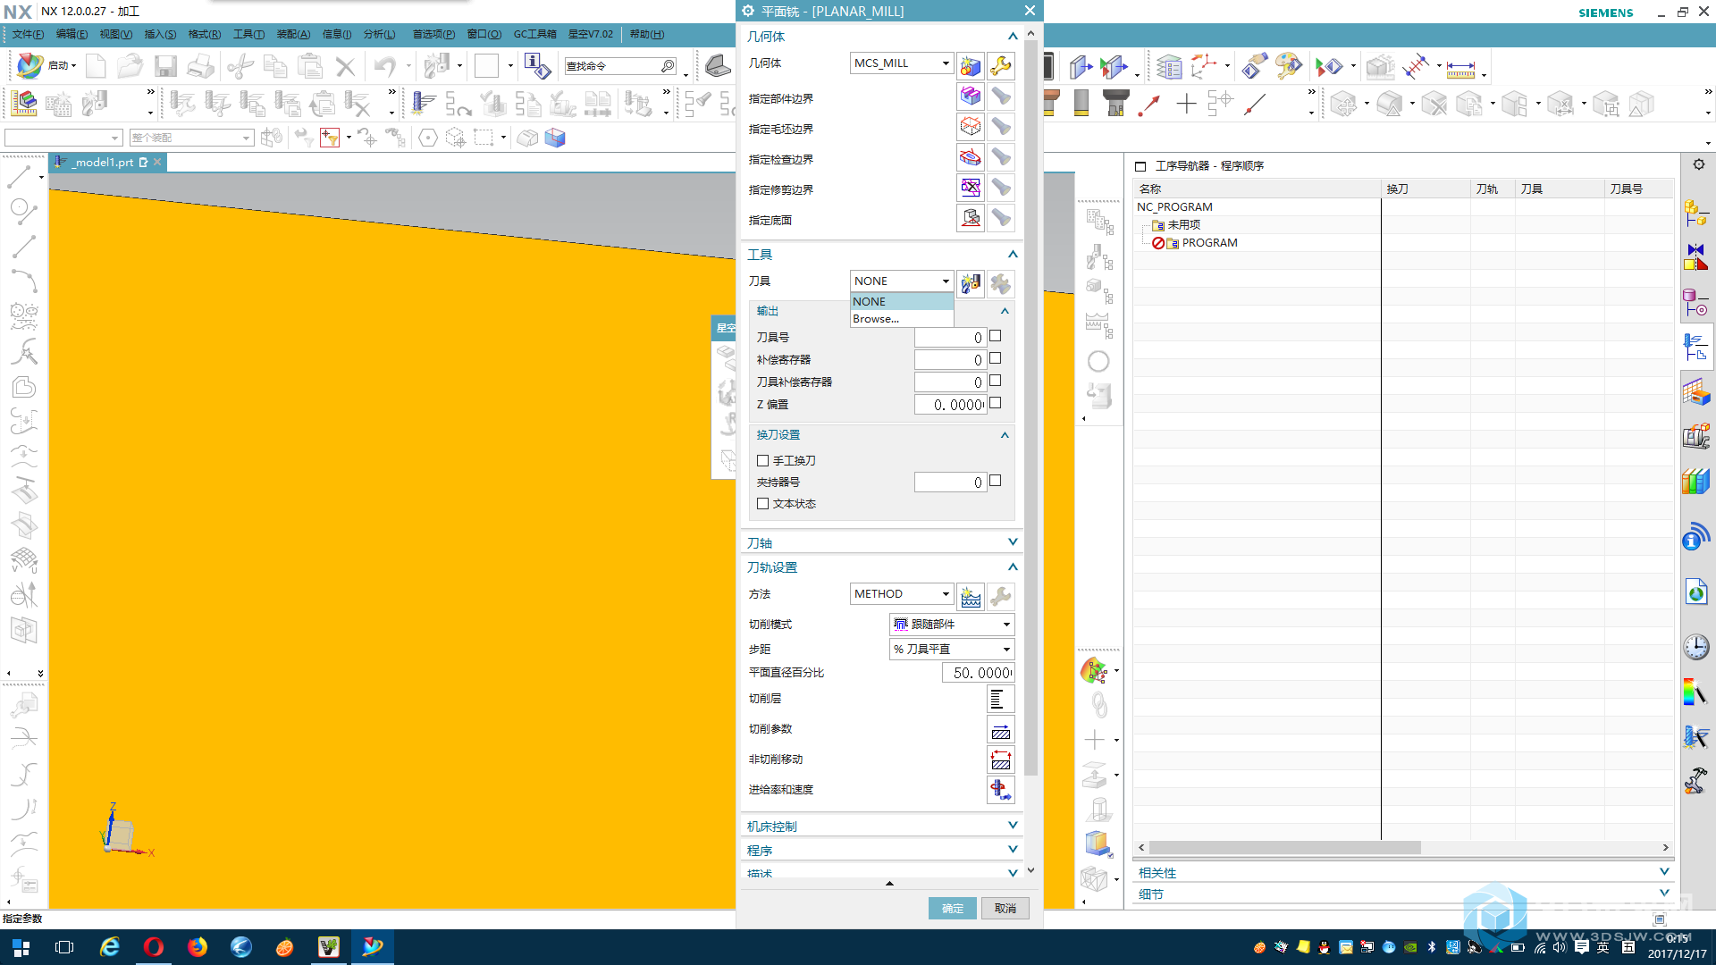
Task: Click Firefox in the Windows taskbar
Action: click(197, 947)
